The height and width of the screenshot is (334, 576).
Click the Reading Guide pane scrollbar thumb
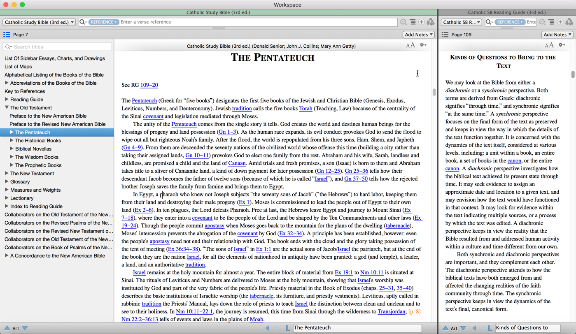pyautogui.click(x=573, y=74)
